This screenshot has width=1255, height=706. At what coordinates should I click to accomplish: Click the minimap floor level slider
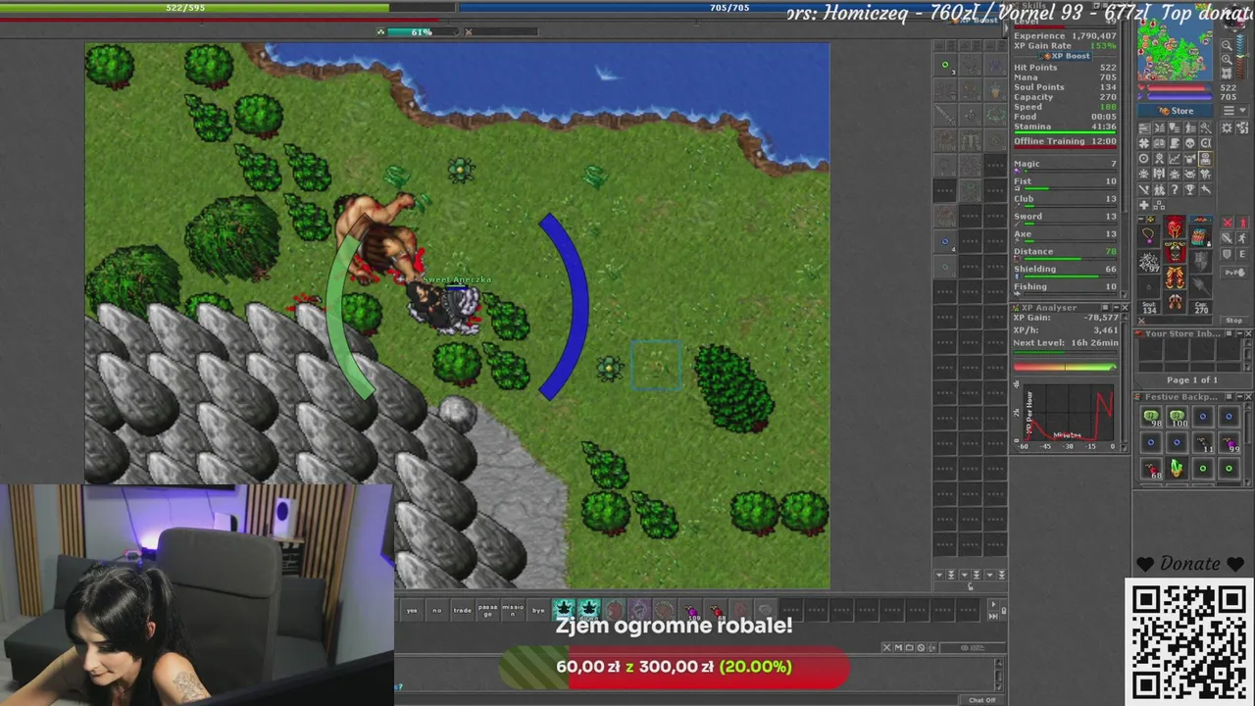[1241, 55]
